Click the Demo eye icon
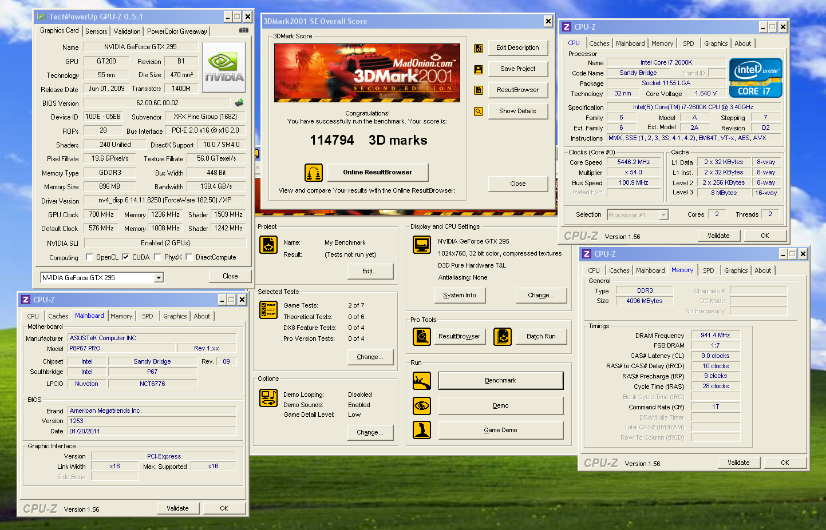 click(422, 405)
